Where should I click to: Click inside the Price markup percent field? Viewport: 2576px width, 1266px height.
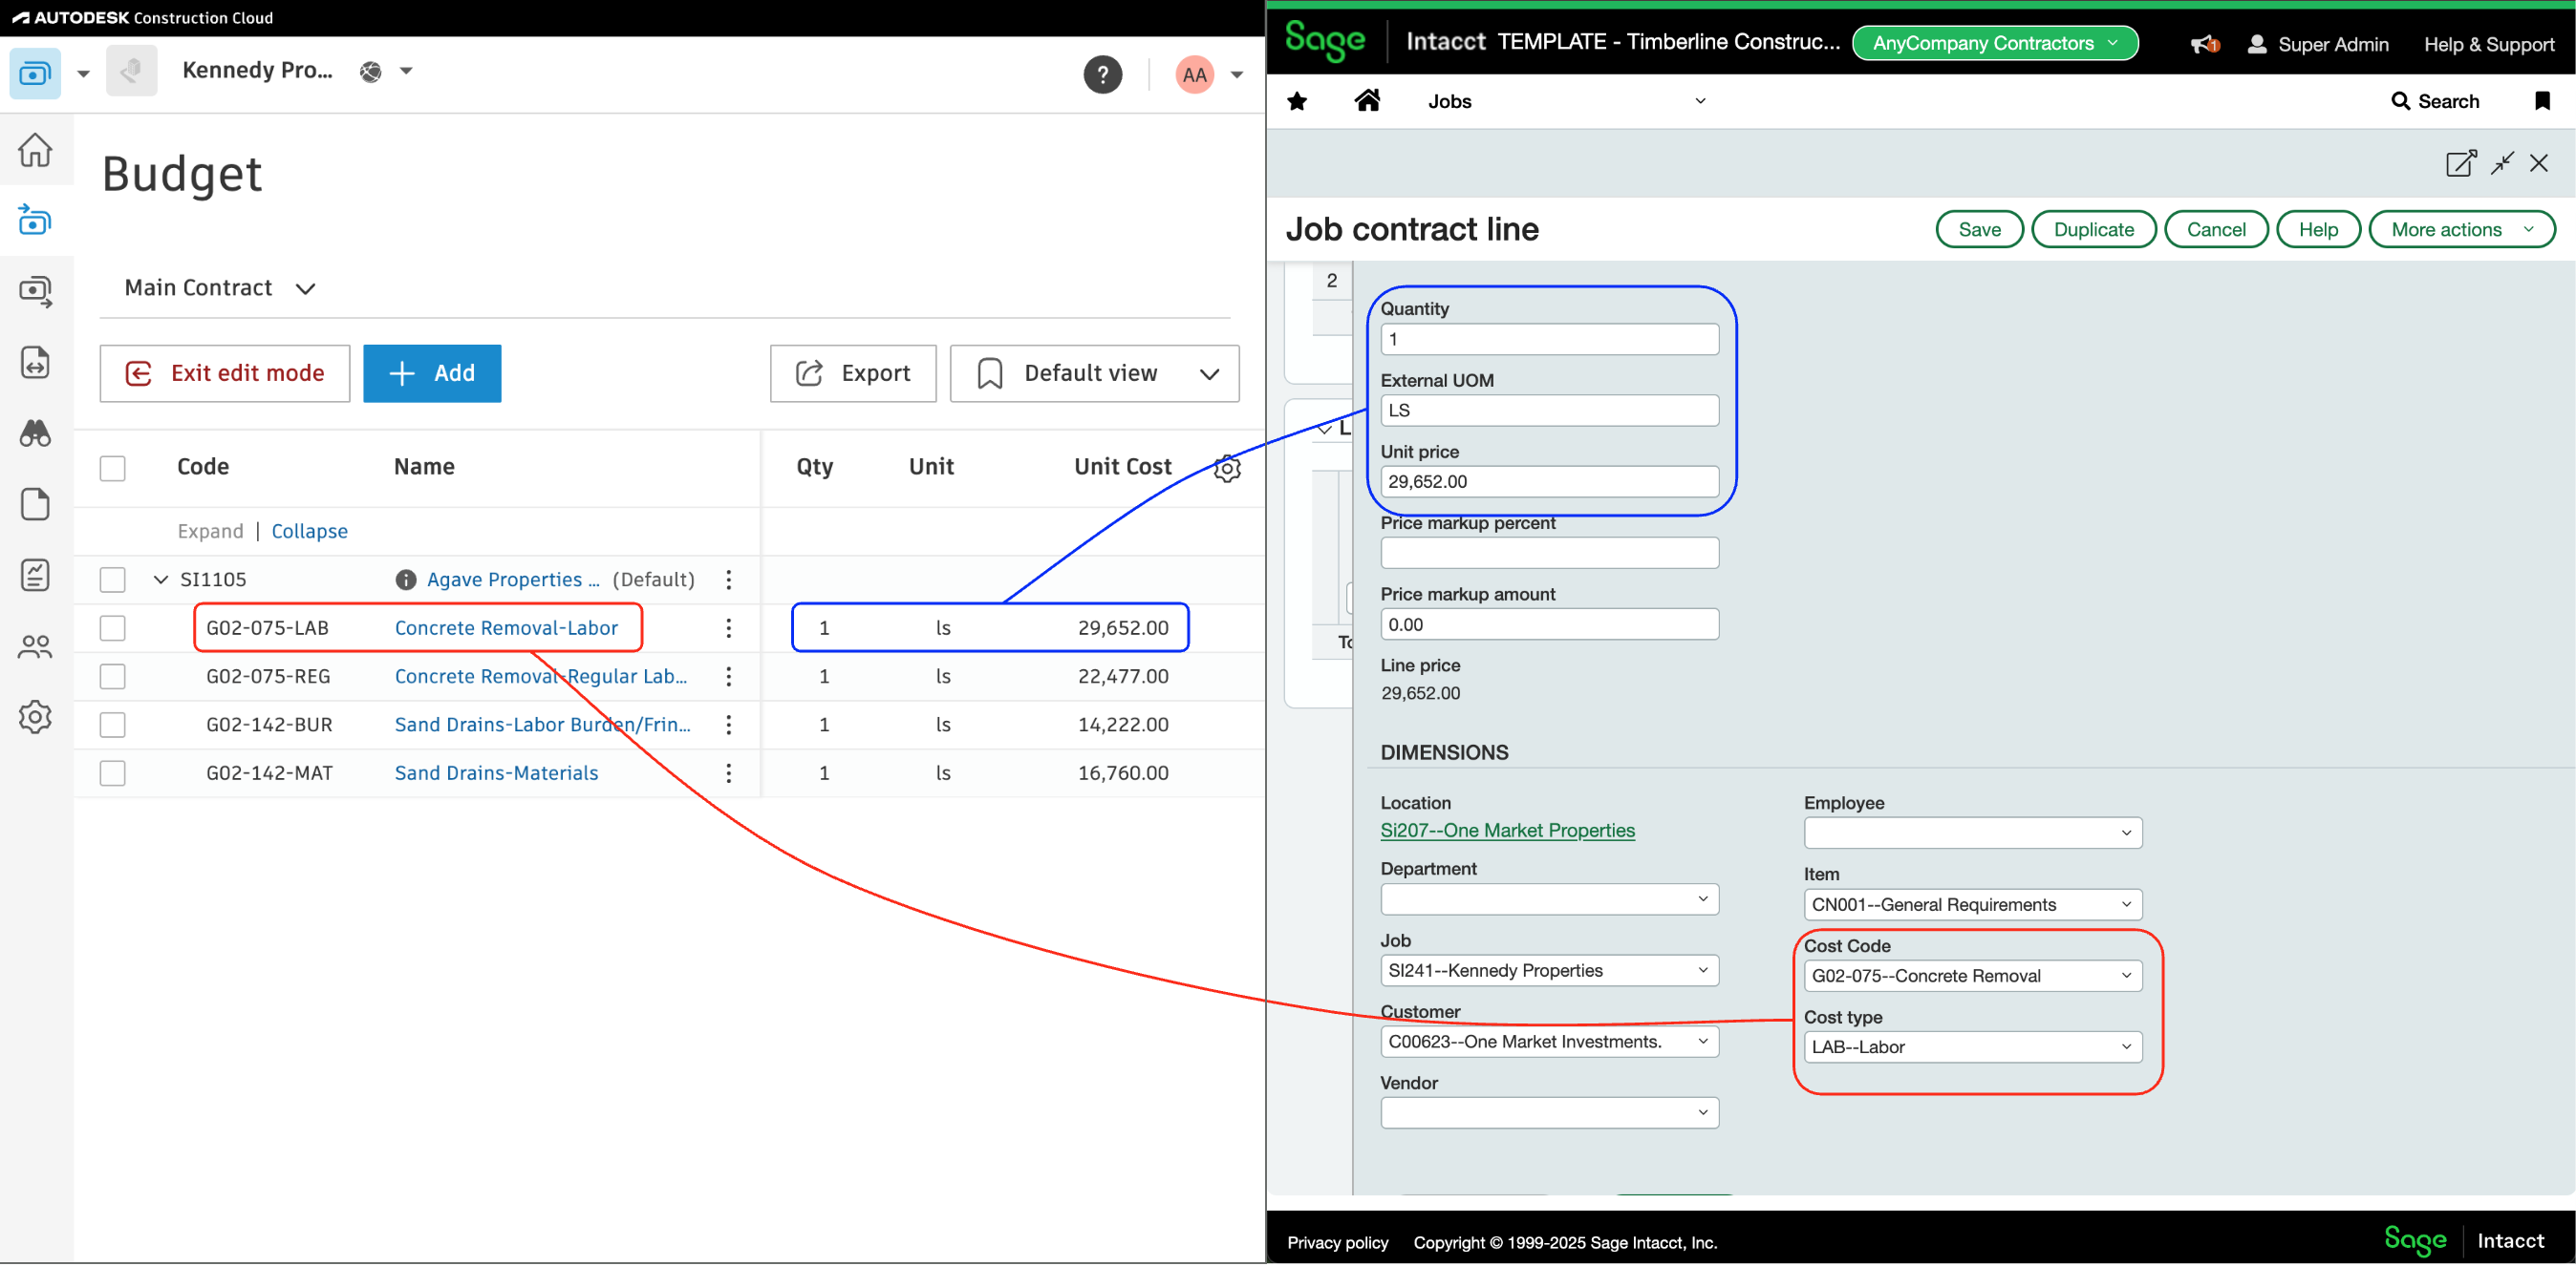pyautogui.click(x=1548, y=553)
